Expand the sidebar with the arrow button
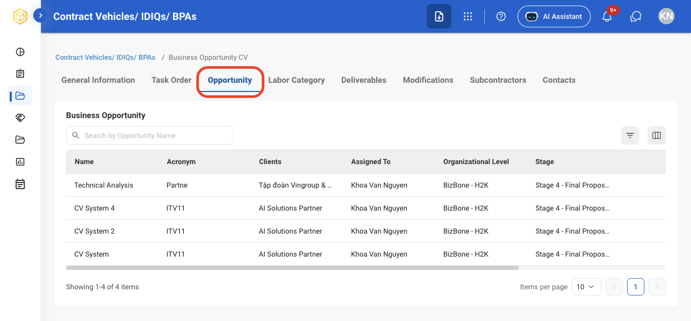Viewport: 691px width, 321px height. 40,16
